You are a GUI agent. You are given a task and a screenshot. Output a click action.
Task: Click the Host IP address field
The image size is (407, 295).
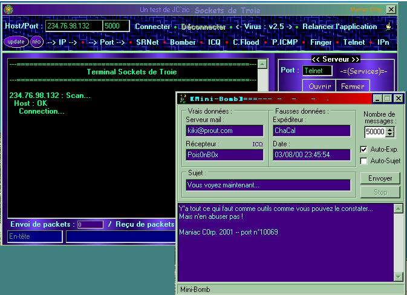tap(73, 26)
